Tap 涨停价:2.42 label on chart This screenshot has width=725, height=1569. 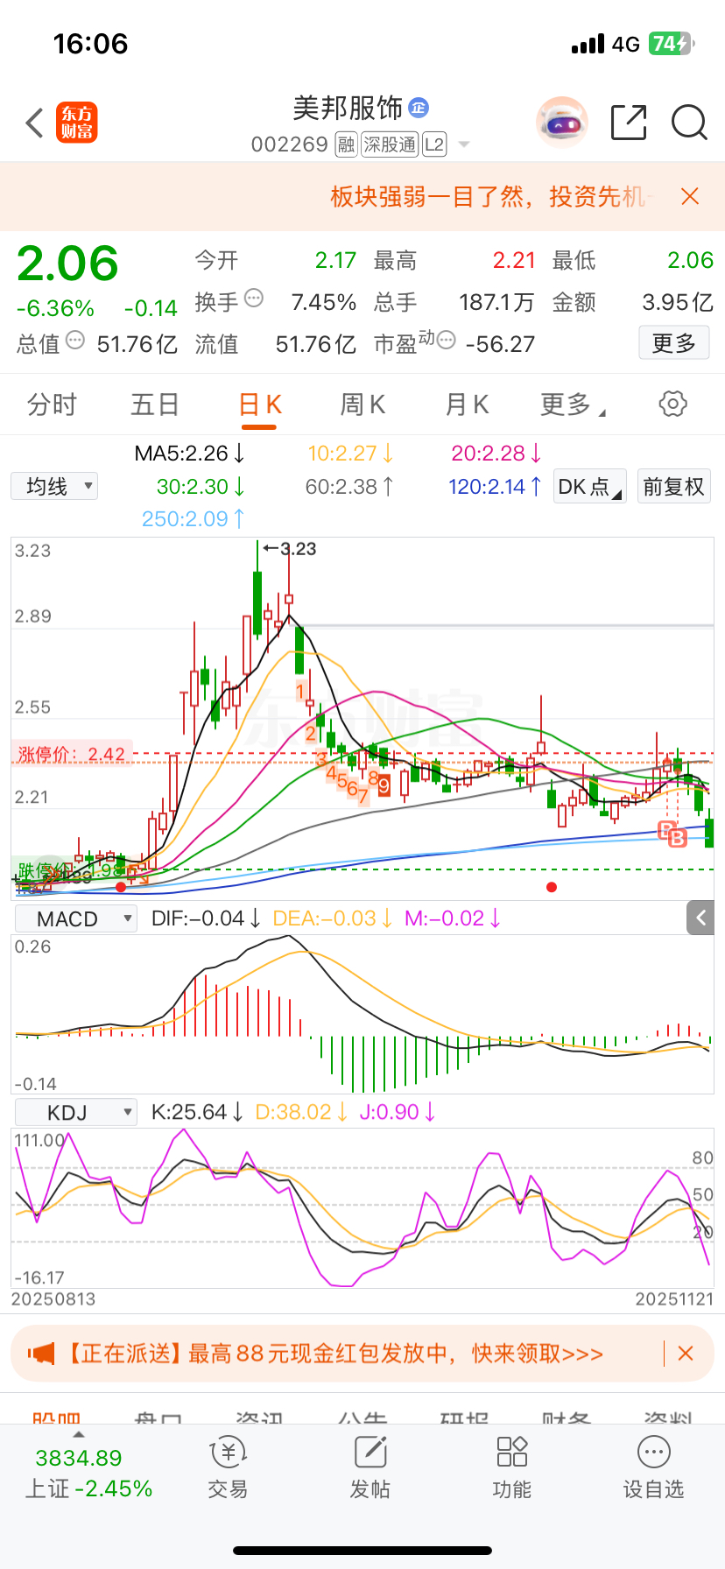click(72, 754)
